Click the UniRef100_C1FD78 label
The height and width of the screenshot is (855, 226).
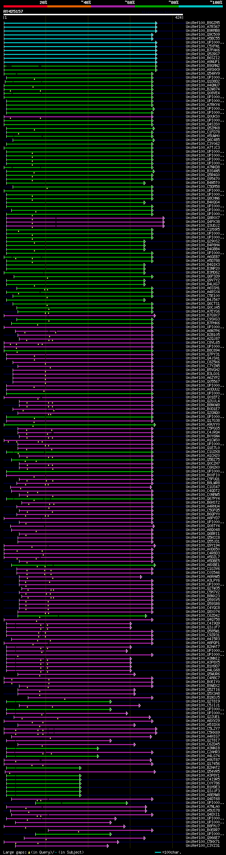203,132
